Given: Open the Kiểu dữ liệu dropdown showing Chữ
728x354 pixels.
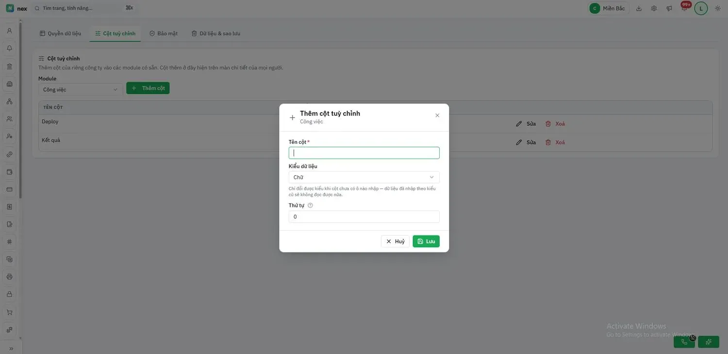Looking at the screenshot, I should point(364,177).
